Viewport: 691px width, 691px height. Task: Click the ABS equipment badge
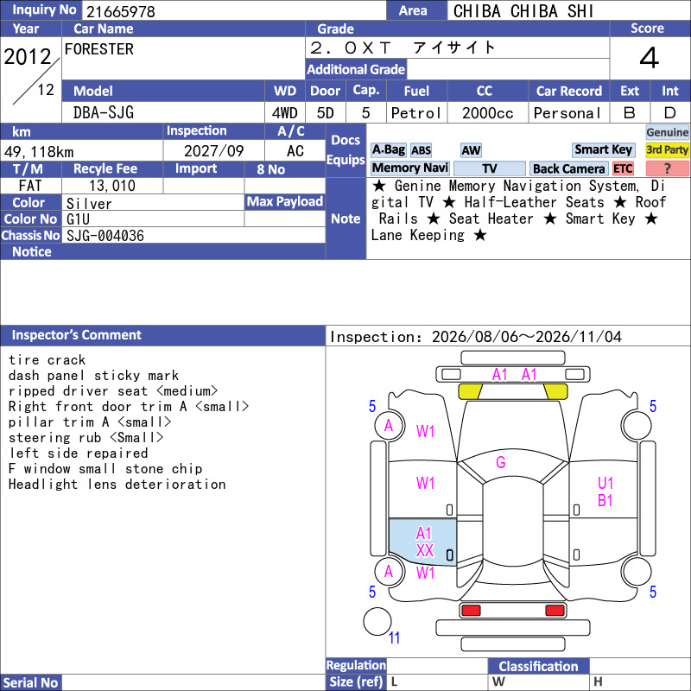click(421, 150)
